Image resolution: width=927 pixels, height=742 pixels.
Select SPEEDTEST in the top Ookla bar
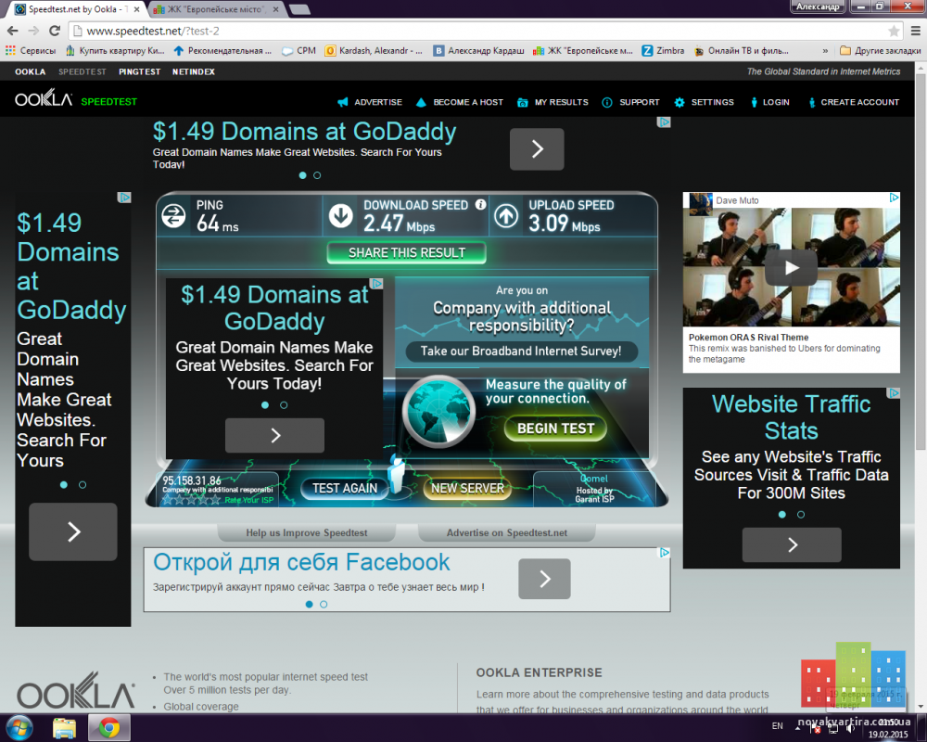tap(83, 71)
